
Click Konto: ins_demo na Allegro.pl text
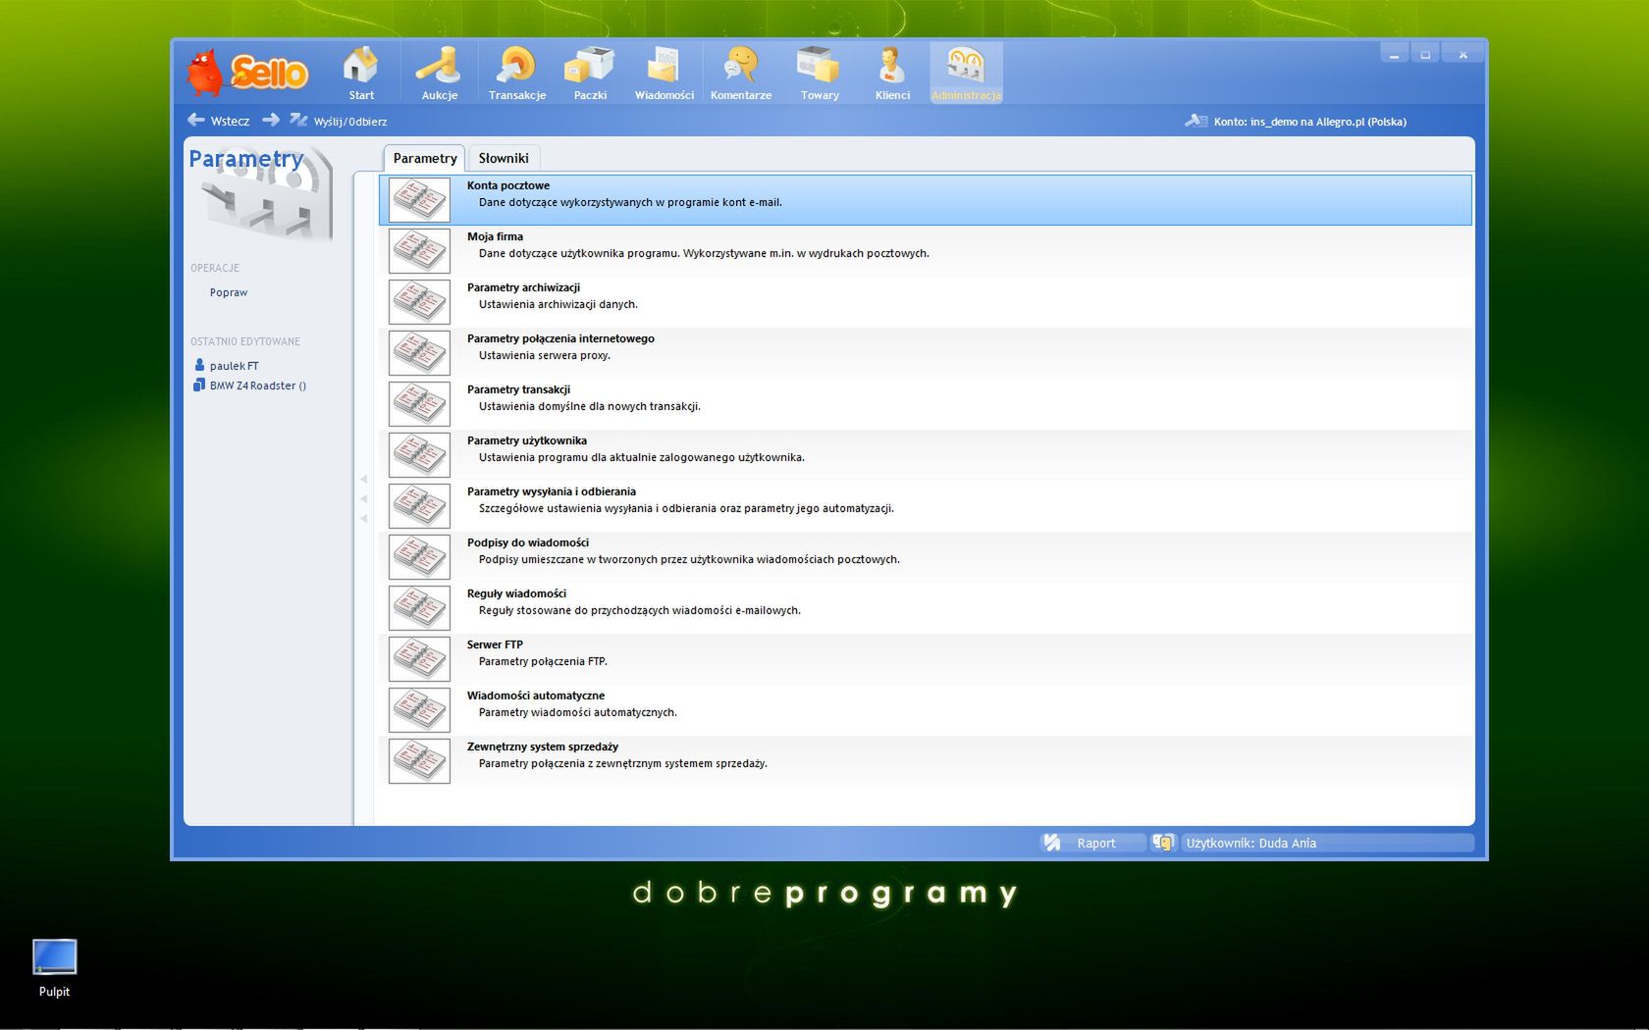click(1309, 122)
